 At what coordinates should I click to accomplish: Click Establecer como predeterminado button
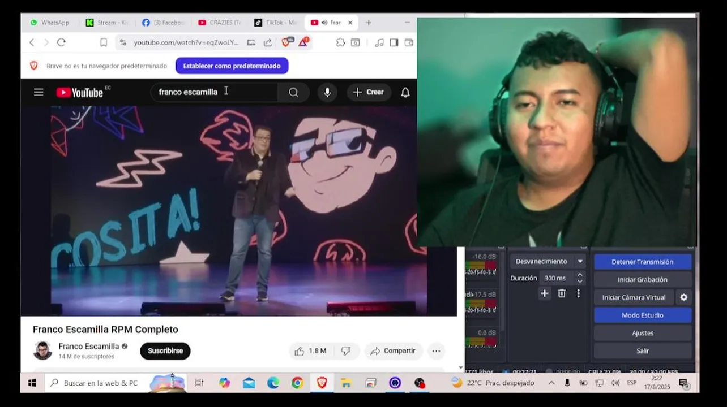click(x=232, y=66)
